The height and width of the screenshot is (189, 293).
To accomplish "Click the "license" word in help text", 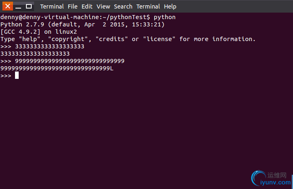I will pyautogui.click(x=159, y=39).
